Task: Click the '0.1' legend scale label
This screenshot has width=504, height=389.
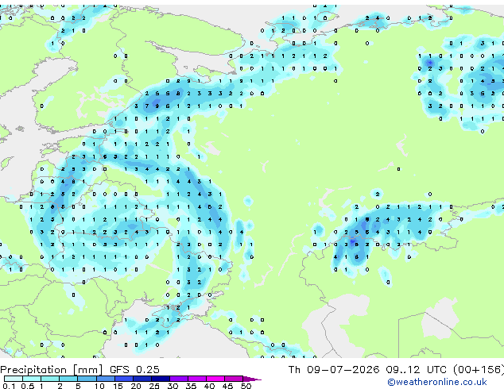Action: click(9, 386)
